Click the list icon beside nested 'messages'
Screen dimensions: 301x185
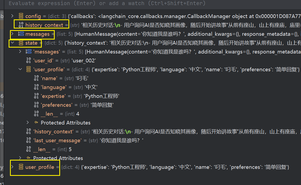coord(29,52)
